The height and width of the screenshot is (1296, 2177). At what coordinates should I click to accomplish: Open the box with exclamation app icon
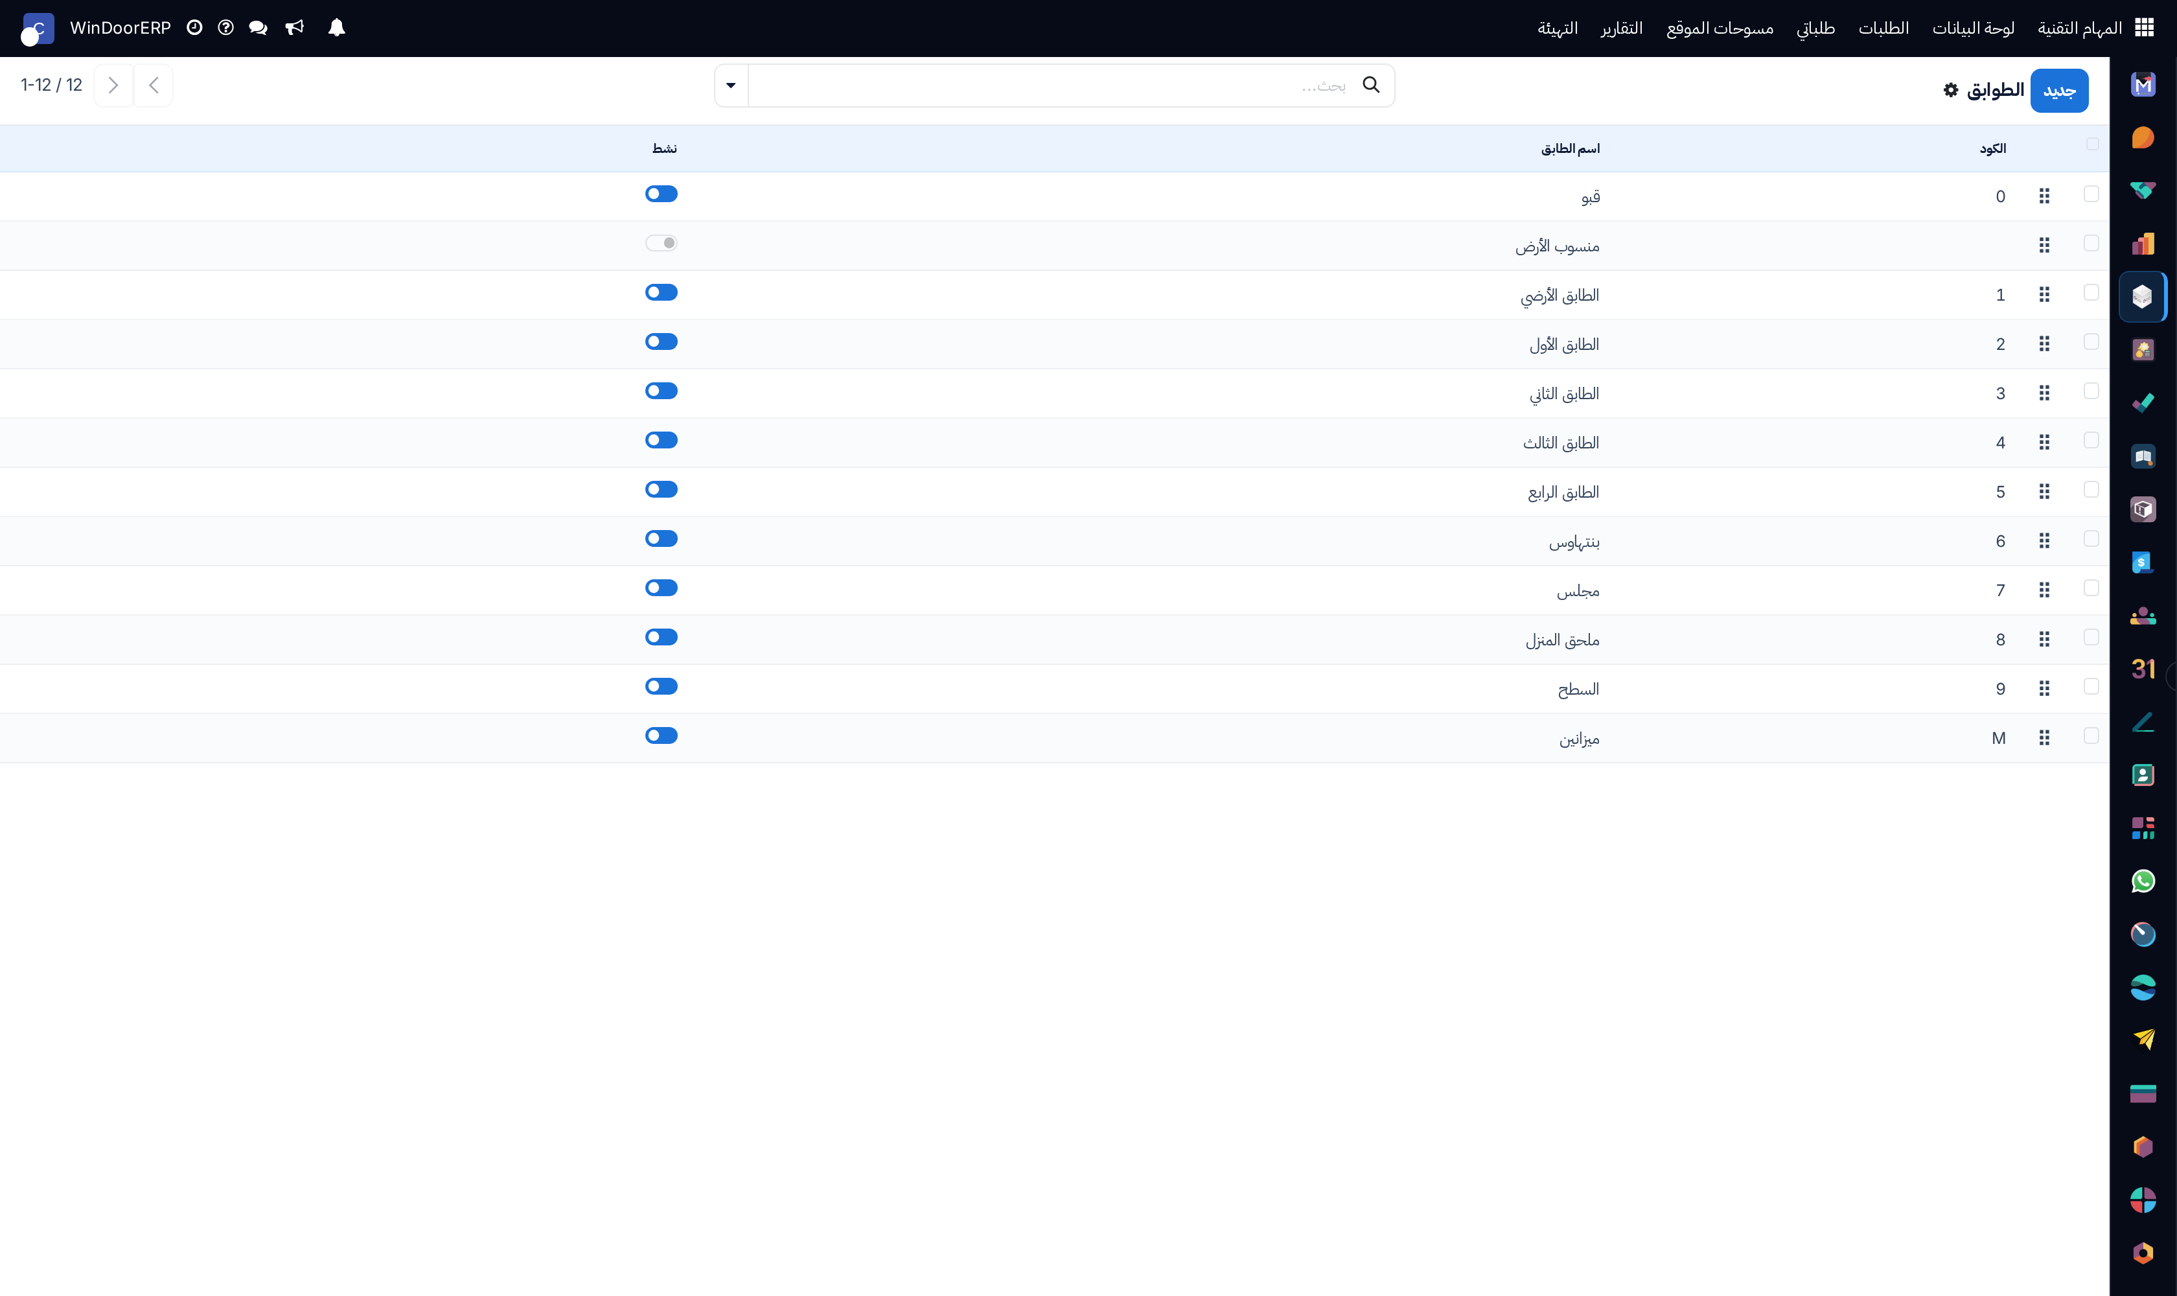click(2142, 509)
